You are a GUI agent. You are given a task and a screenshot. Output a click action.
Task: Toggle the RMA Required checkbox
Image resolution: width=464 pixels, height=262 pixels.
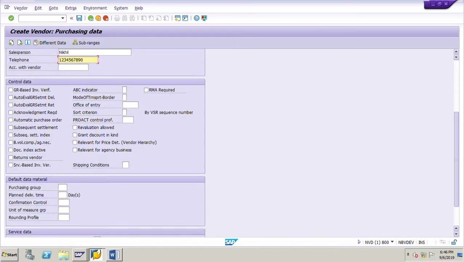(146, 90)
